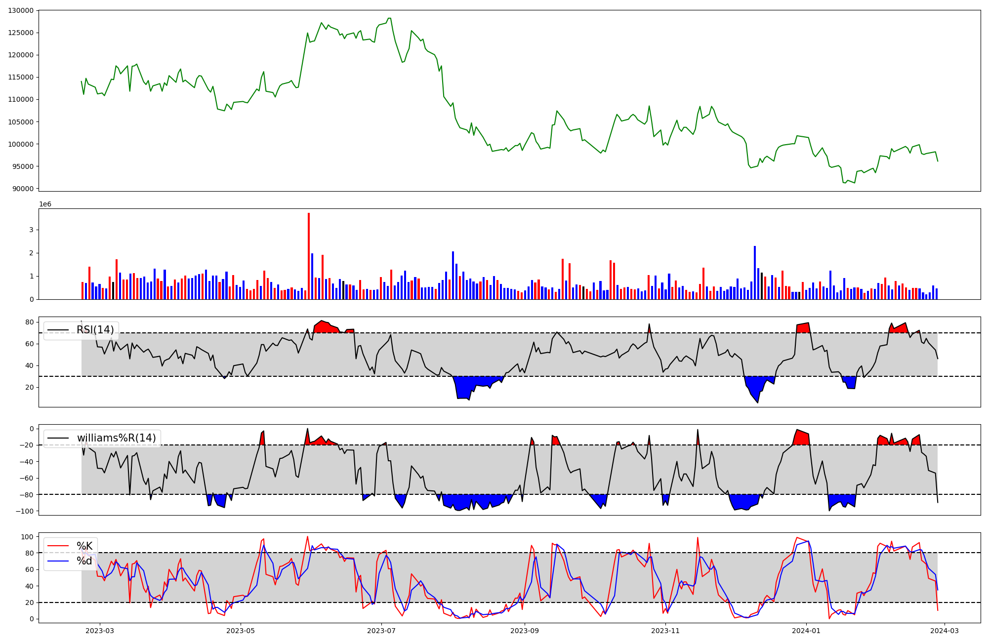Click the RSI(14) legend label
The image size is (988, 642).
95,330
